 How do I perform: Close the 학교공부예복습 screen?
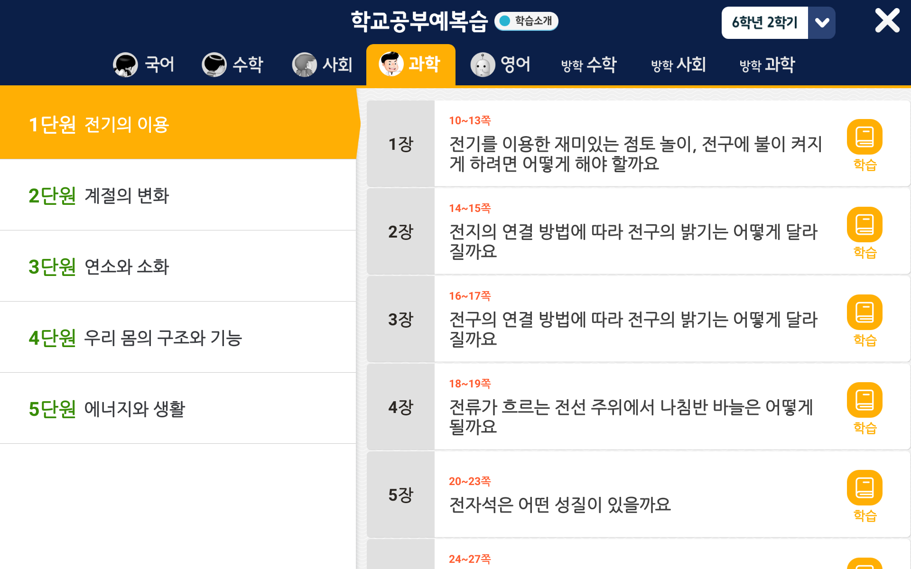[887, 21]
